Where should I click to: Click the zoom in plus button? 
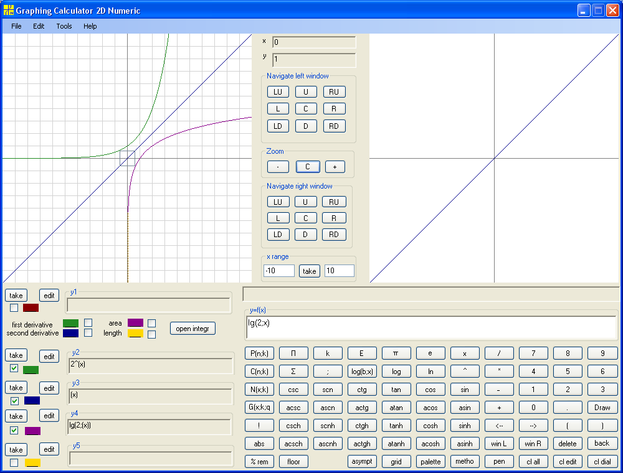(x=335, y=167)
